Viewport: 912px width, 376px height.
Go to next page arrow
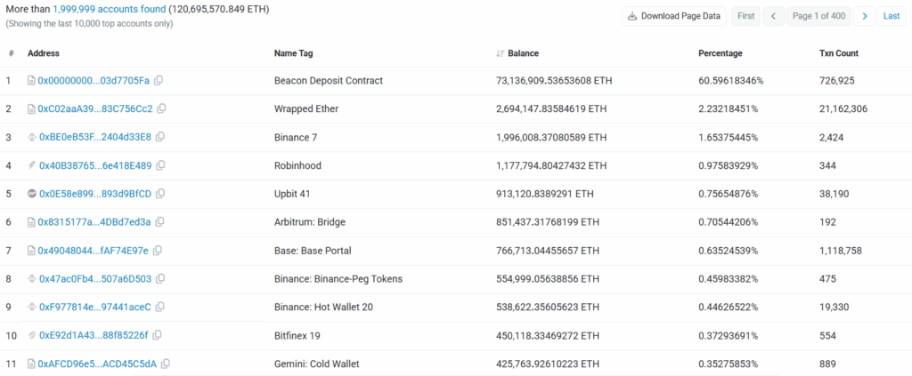tap(864, 16)
